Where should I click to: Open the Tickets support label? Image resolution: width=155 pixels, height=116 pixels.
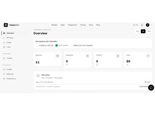tap(9, 58)
